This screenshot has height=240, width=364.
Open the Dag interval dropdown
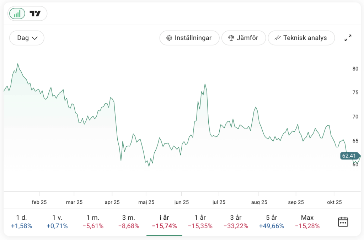27,38
